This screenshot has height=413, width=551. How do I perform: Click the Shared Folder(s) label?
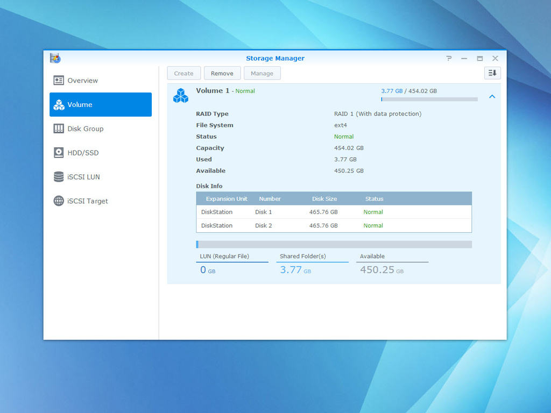tap(303, 257)
